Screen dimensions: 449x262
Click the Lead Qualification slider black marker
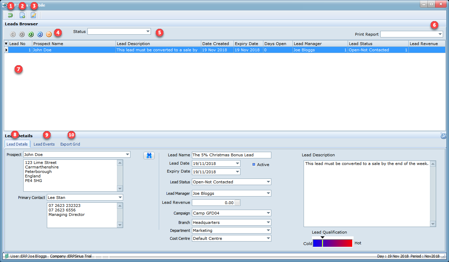tap(322, 237)
